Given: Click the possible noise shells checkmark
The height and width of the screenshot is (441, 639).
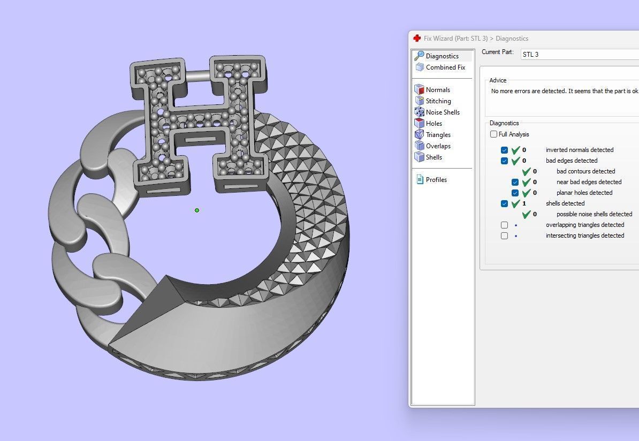Looking at the screenshot, I should coord(527,214).
